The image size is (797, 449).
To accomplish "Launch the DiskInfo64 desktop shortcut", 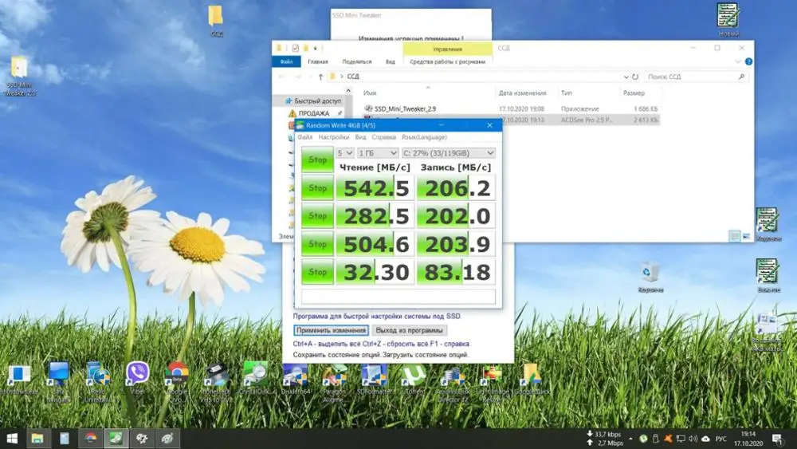I will tap(296, 377).
